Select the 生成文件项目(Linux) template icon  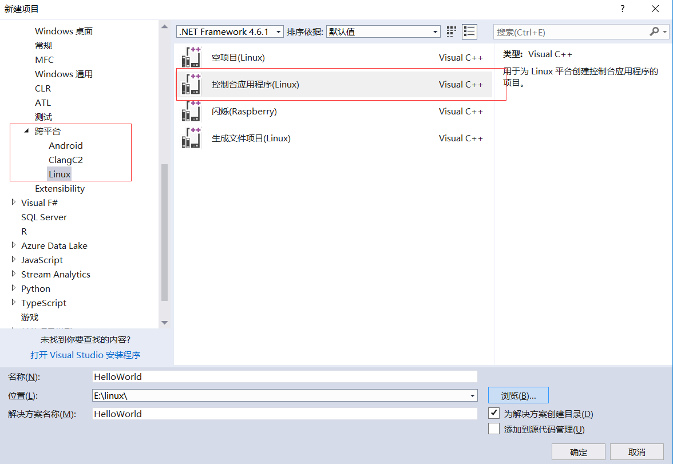click(191, 138)
